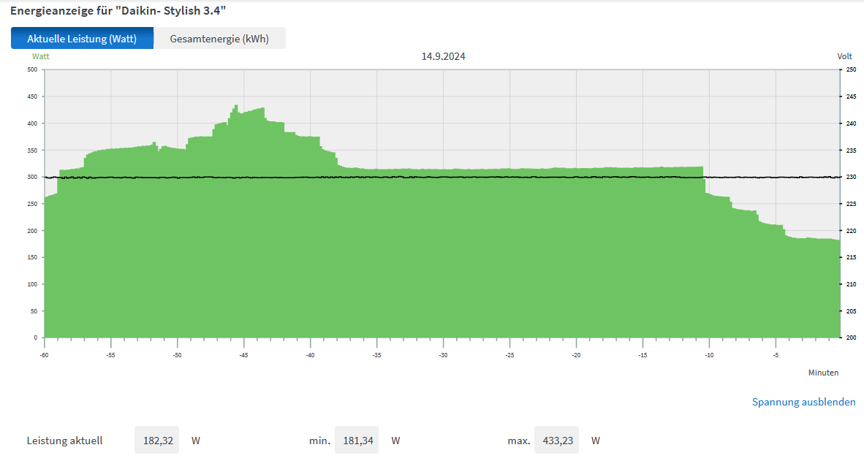This screenshot has height=461, width=864.
Task: Open the Gesamtenergie (kWh) tab
Action: point(219,39)
